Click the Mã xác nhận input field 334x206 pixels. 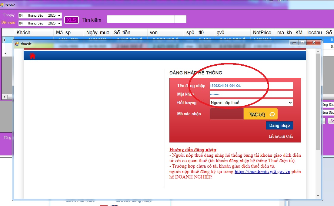(226, 114)
